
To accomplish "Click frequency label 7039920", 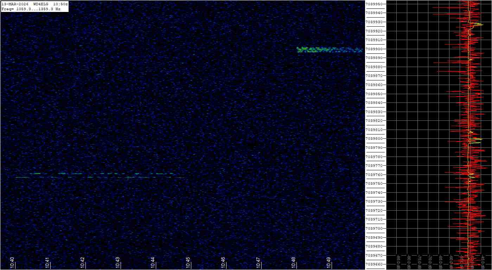I will coord(374,31).
